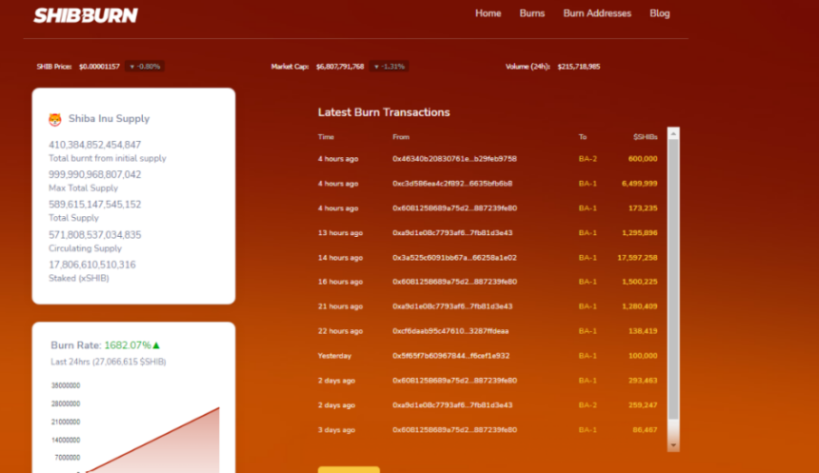The image size is (819, 473).
Task: Open sender address 0xcf6daab95c47610...3287ffdeaa
Action: coord(450,331)
